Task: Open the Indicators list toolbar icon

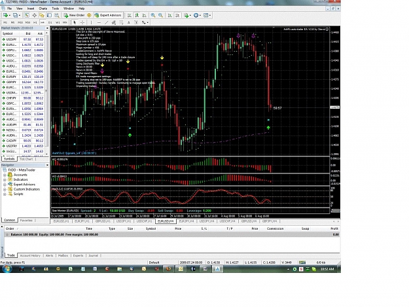Action: coord(186,16)
